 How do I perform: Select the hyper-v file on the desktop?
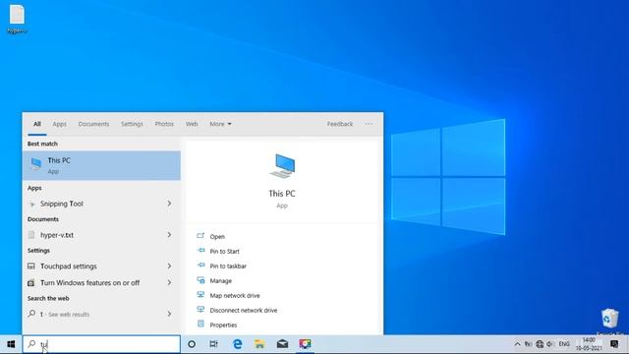(18, 19)
